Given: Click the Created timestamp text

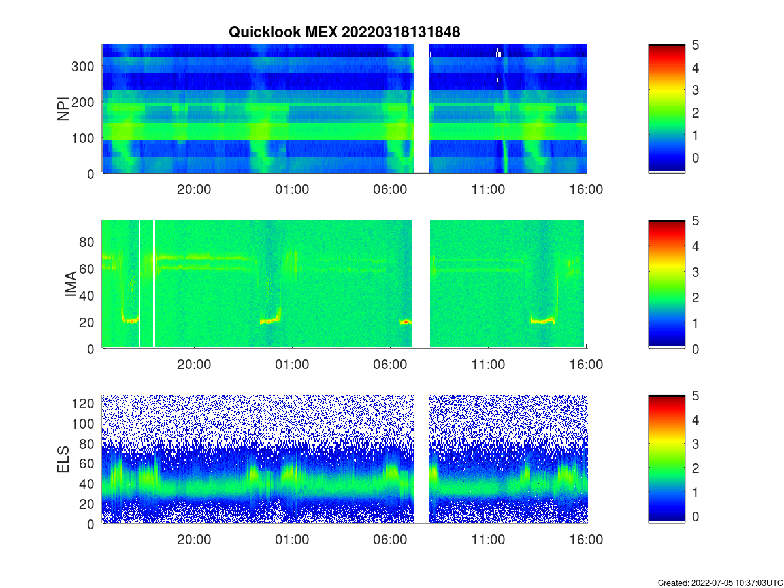Looking at the screenshot, I should [x=719, y=582].
